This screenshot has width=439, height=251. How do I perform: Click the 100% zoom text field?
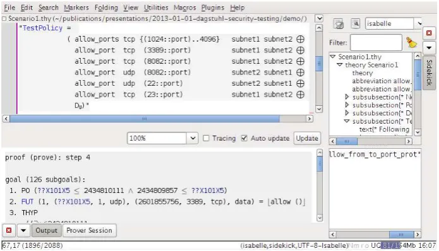pos(157,138)
